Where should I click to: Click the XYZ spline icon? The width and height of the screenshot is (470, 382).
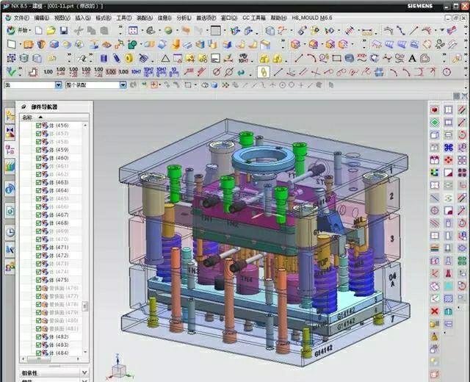point(362,58)
